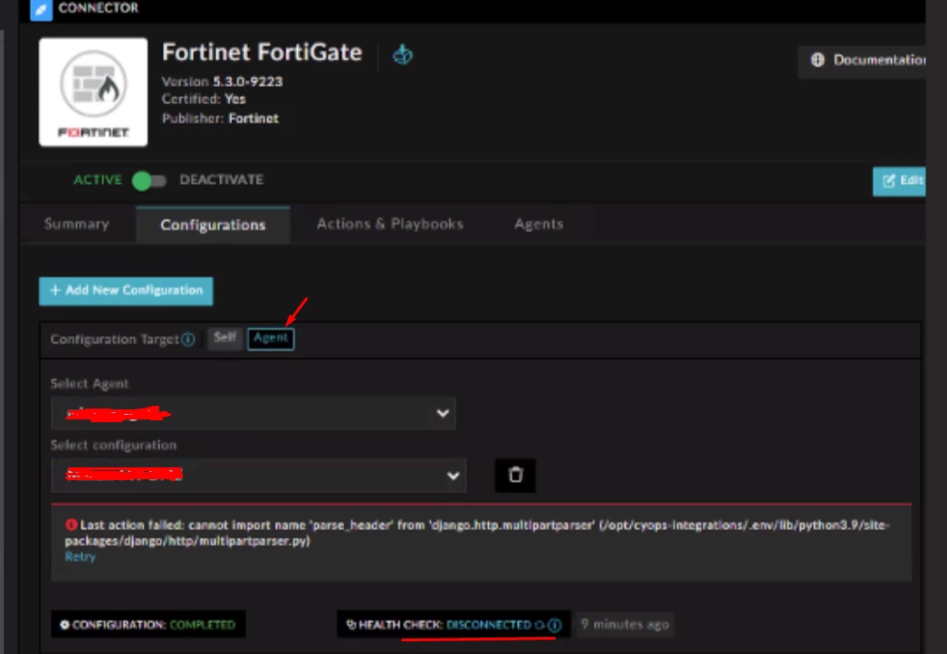947x654 pixels.
Task: Click the Publisher: Fortinet text
Action: [220, 119]
